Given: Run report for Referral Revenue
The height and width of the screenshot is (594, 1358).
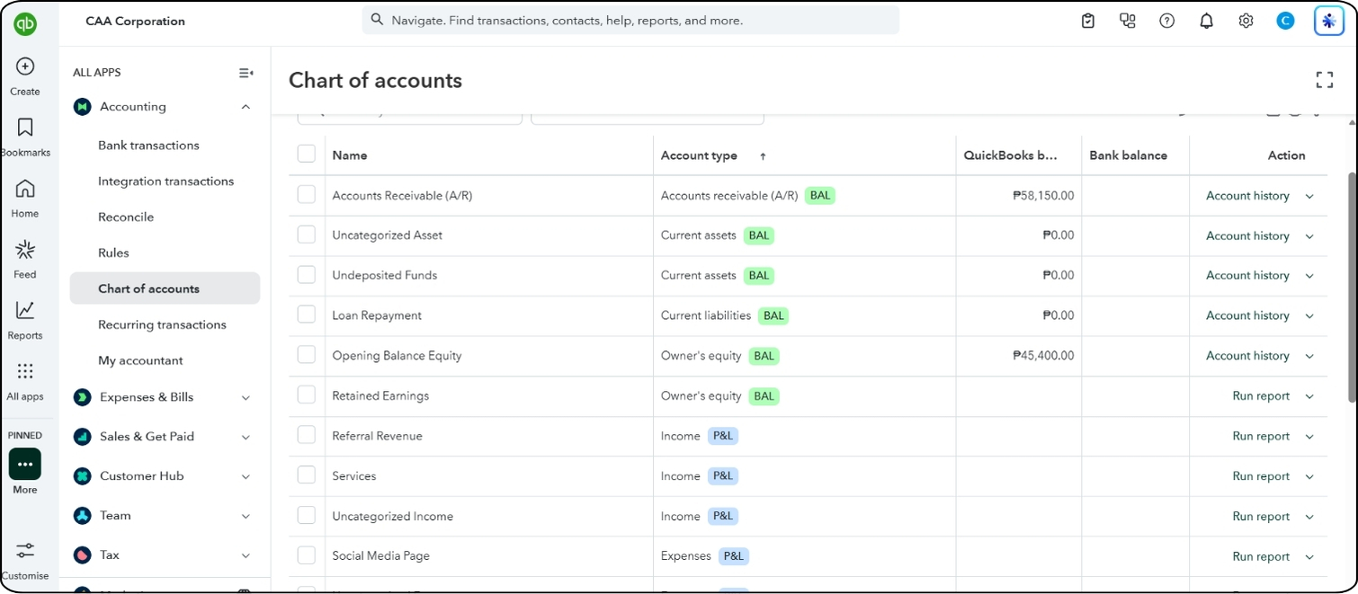Looking at the screenshot, I should (1261, 436).
